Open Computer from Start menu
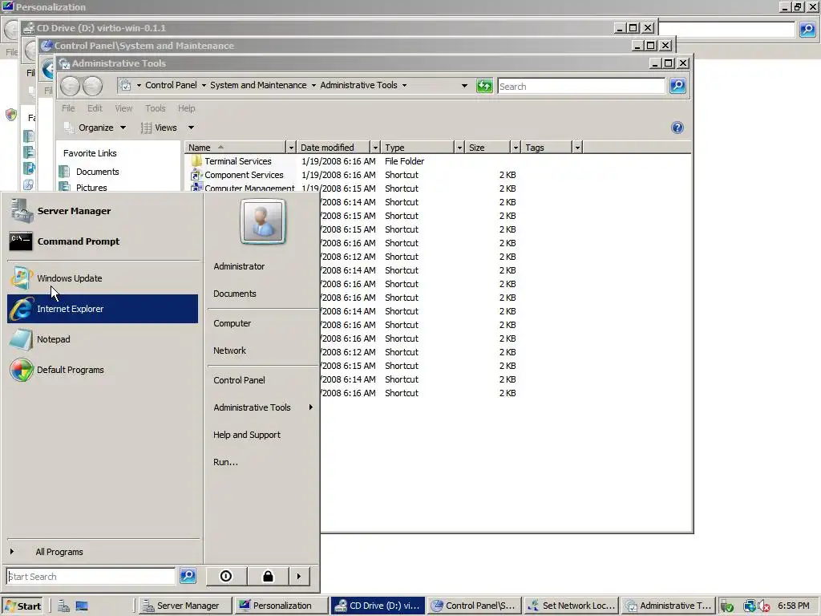Image resolution: width=821 pixels, height=616 pixels. (x=232, y=323)
